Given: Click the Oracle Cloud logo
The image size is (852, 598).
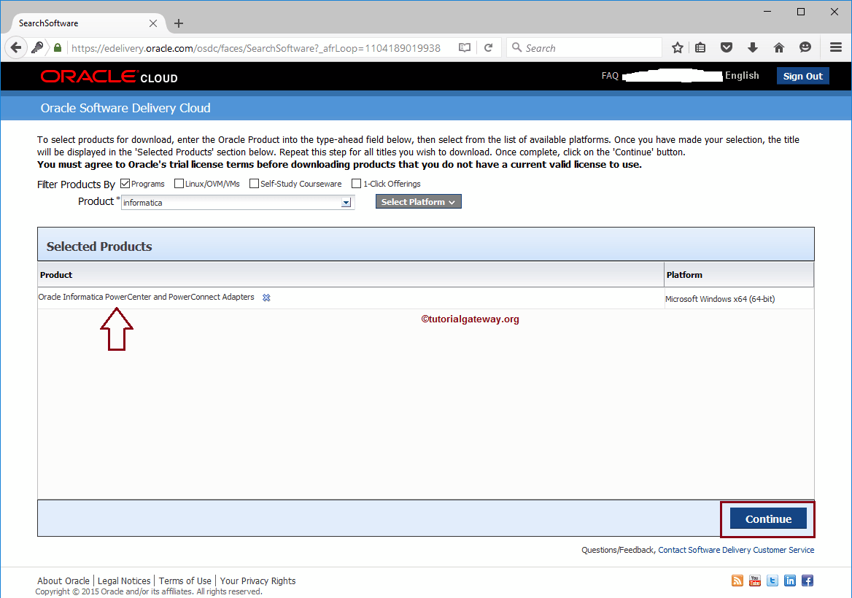Looking at the screenshot, I should pos(109,77).
